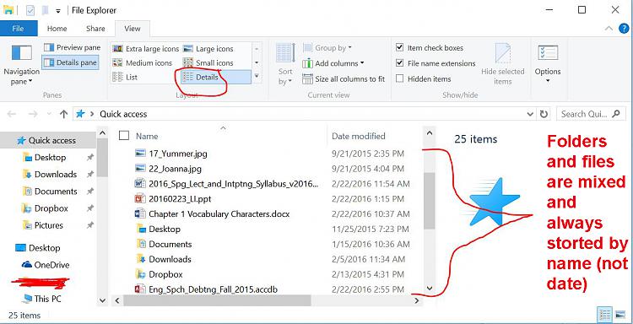Open Pictures in the navigation pane
This screenshot has width=633, height=324.
click(49, 225)
